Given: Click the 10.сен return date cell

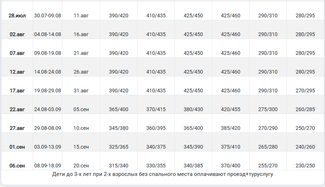Looking at the screenshot, I should click(81, 128).
